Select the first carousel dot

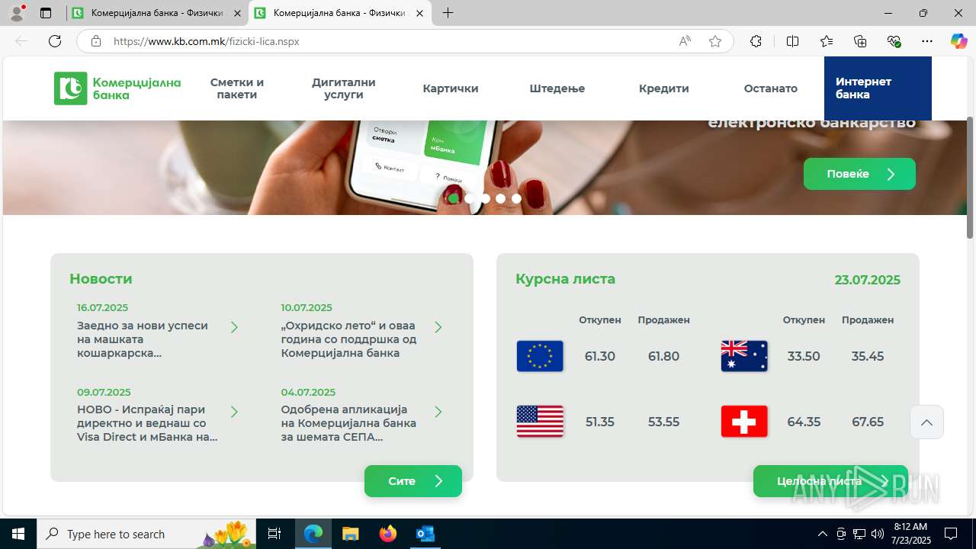coord(454,198)
